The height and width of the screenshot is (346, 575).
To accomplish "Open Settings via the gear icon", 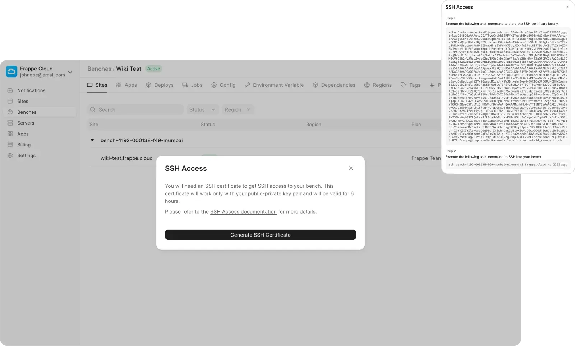I will pyautogui.click(x=10, y=155).
